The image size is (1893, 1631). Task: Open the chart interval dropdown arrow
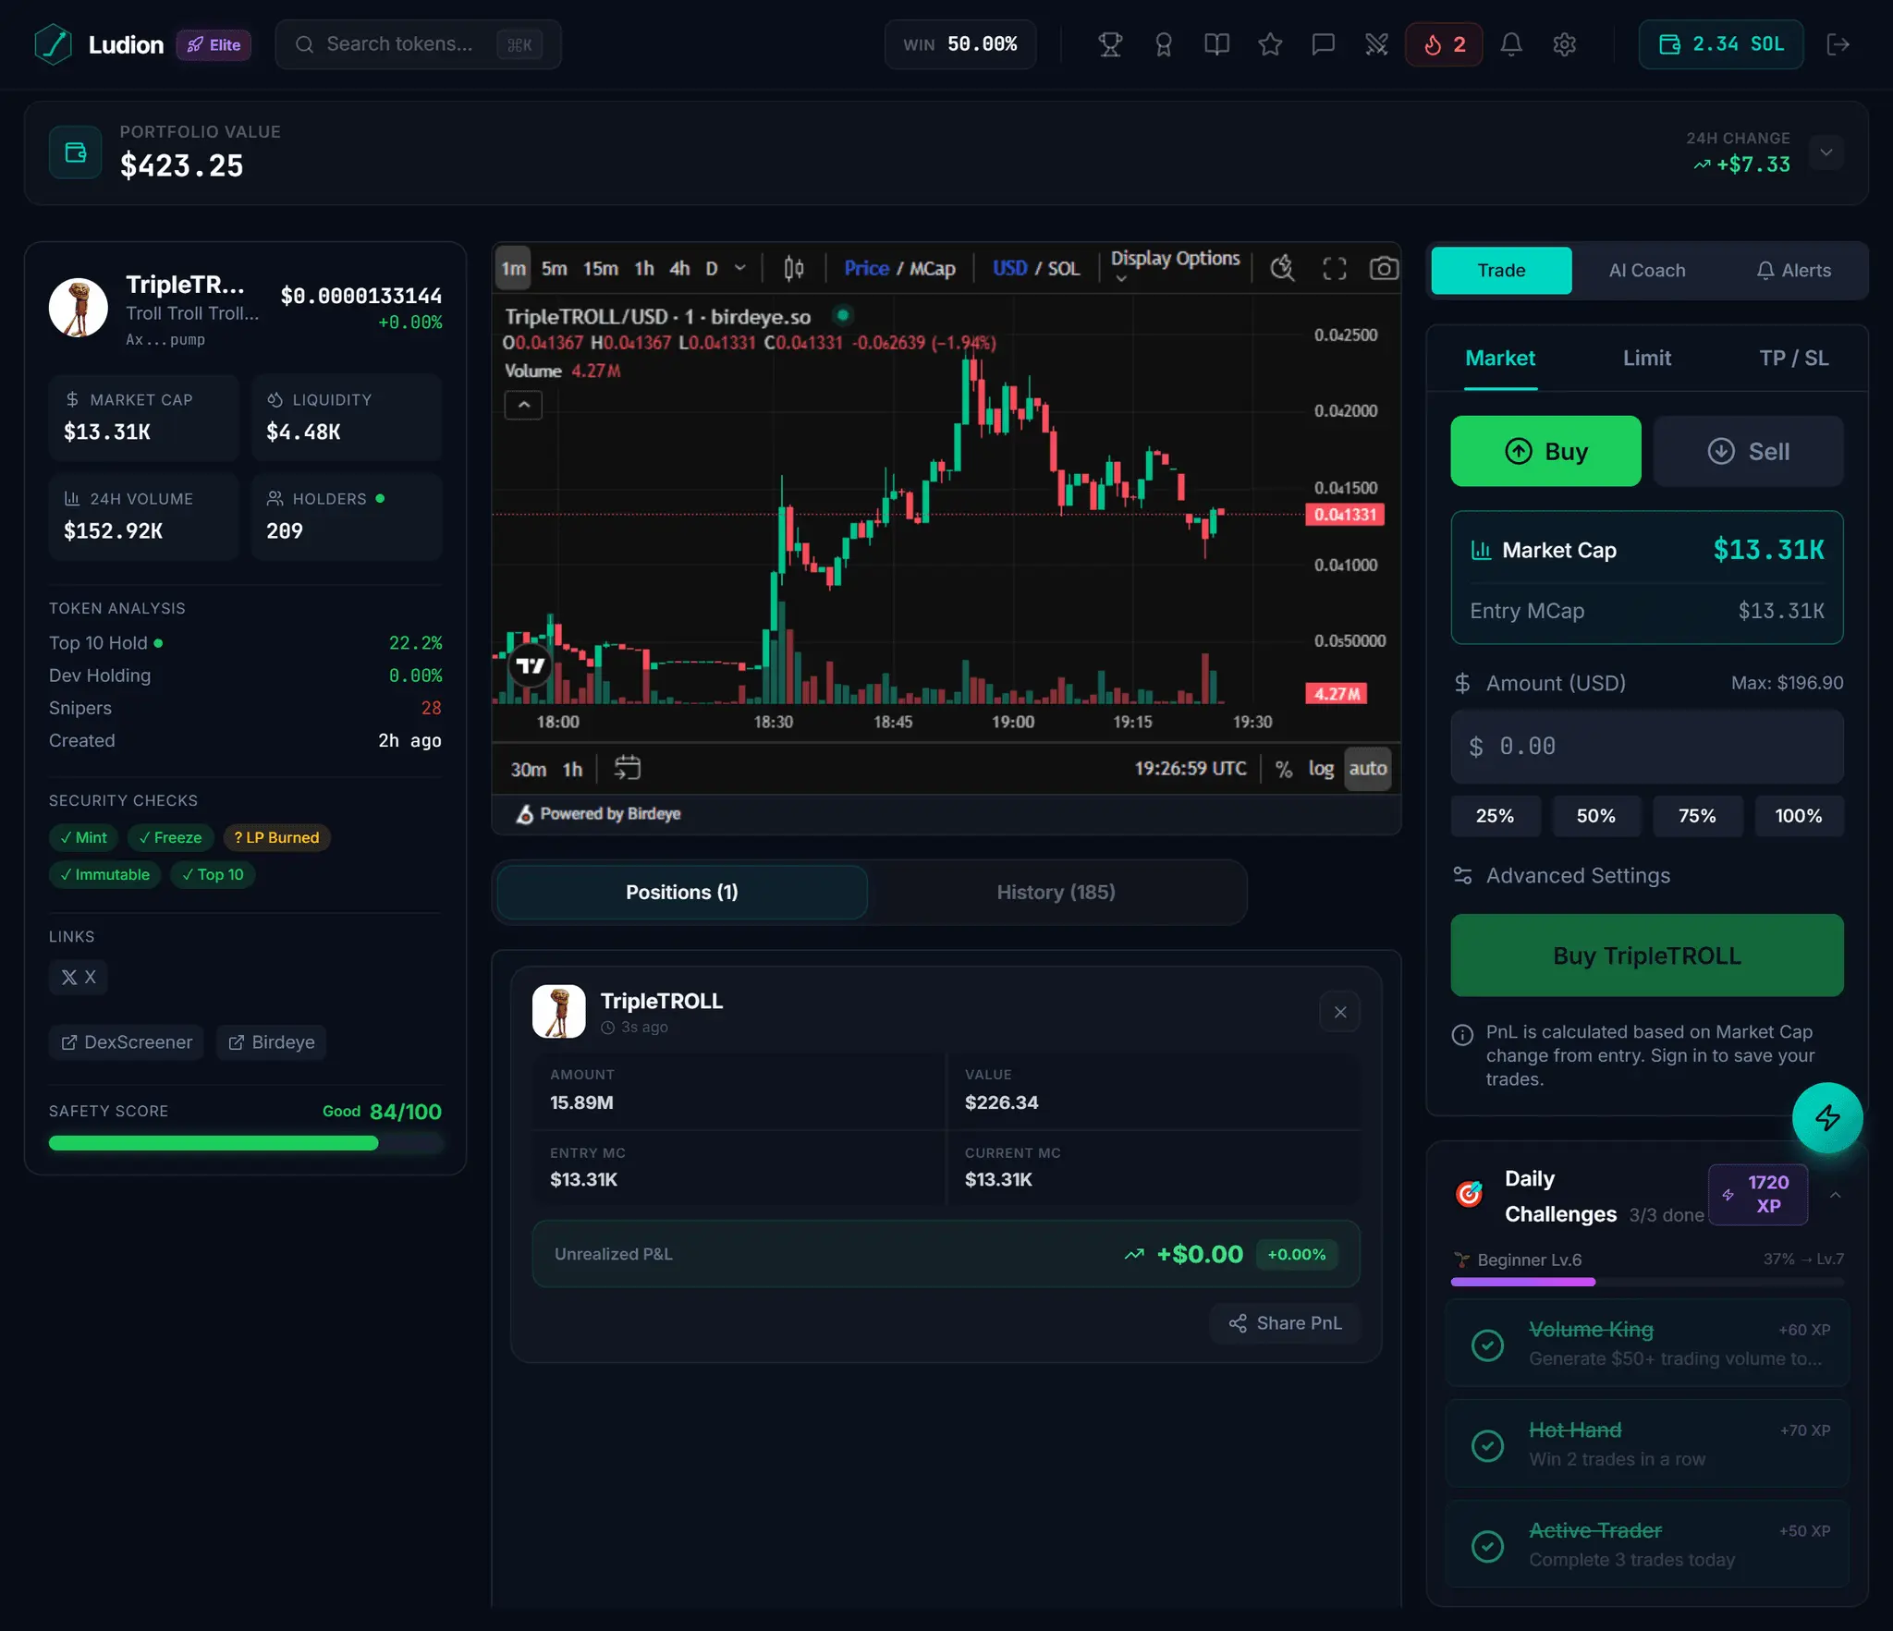click(740, 269)
